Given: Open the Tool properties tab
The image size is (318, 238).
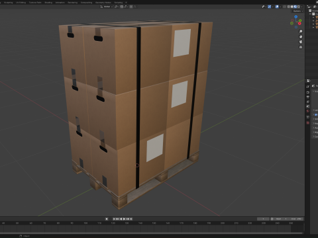Looking at the screenshot, I should tap(308, 87).
